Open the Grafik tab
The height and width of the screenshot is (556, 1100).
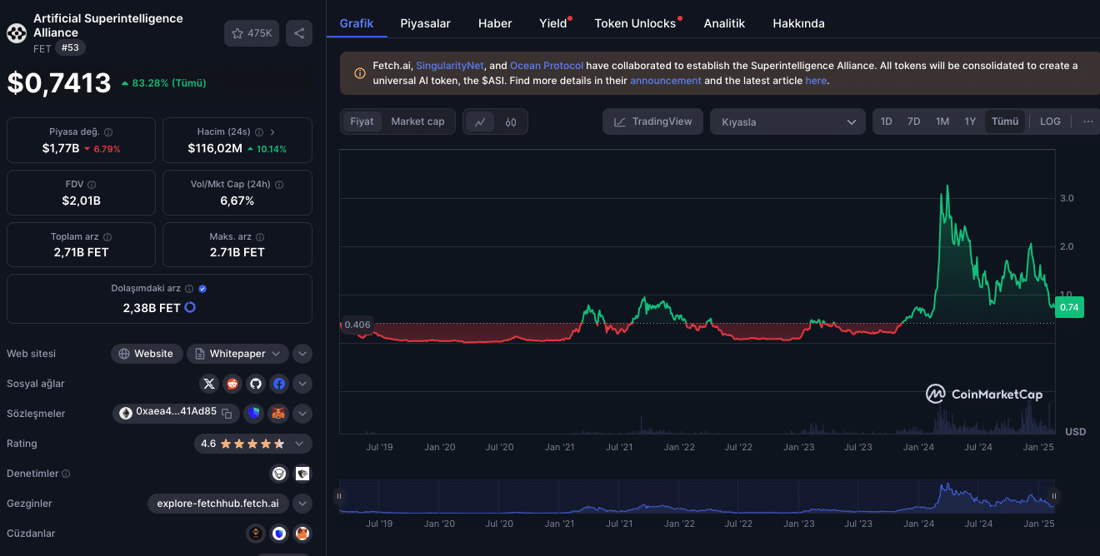357,23
